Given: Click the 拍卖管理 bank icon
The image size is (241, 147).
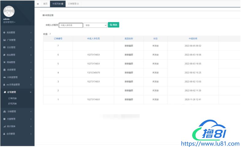Looking at the screenshot, I should (x=4, y=70).
